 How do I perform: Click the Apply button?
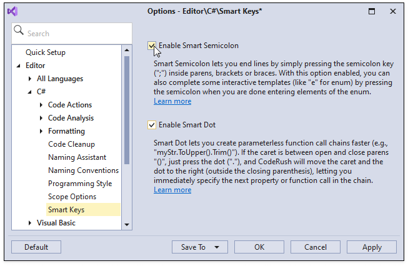[x=372, y=247]
